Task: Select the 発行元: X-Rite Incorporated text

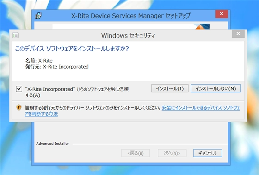Action: coord(57,67)
